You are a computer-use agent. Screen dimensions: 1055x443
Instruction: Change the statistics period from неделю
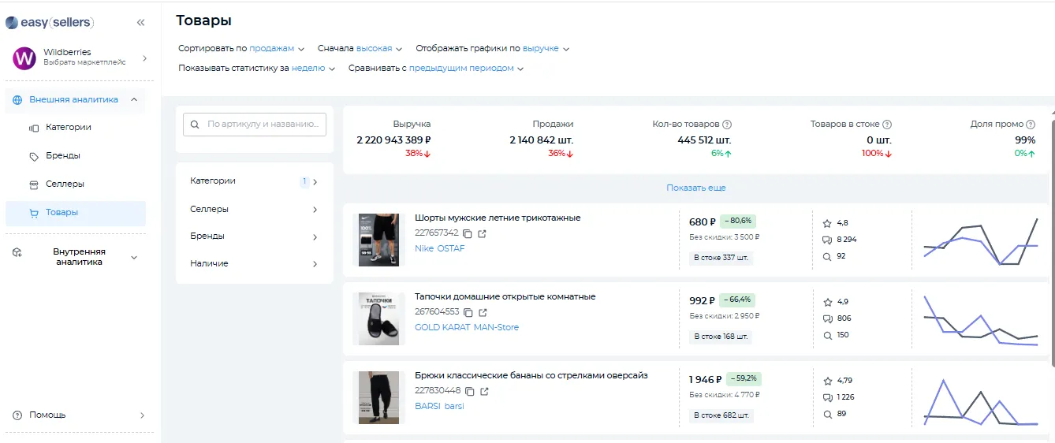pos(313,69)
